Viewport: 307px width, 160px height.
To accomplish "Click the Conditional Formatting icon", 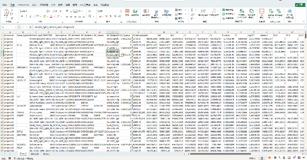I will 146,12.
